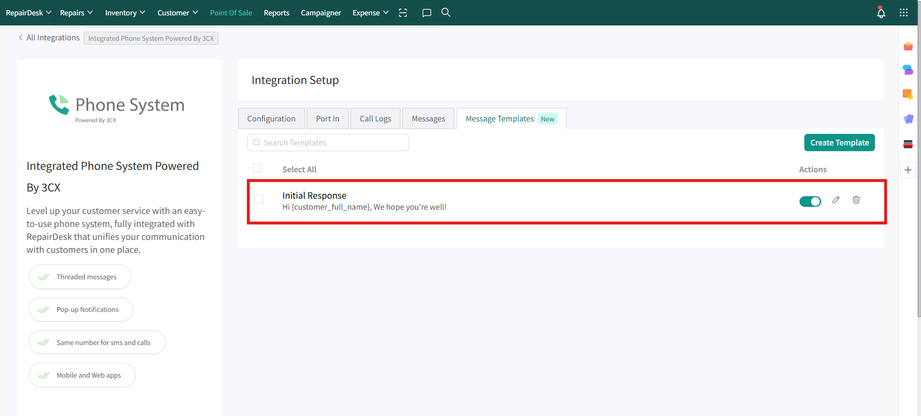Click the Integration Setup heading
Viewport: 921px width, 416px height.
coord(295,80)
